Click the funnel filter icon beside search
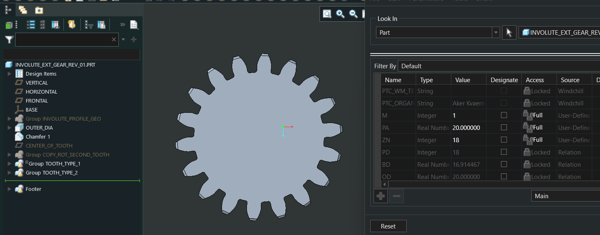The image size is (600, 235). pyautogui.click(x=9, y=40)
